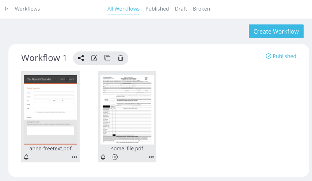
Task: Duplicate Workflow 1 using the copy icon
Action: point(107,58)
